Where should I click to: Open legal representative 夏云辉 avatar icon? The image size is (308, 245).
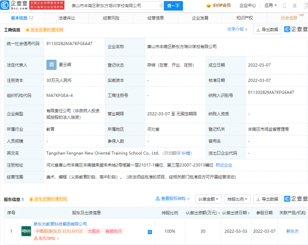point(51,65)
